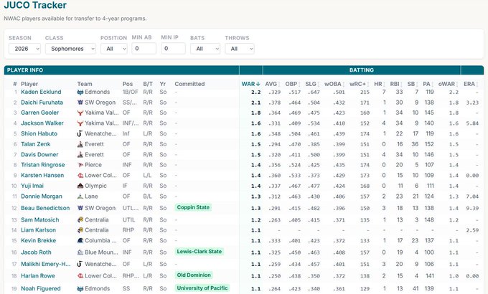Open Harlan Rowe player link
This screenshot has width=488, height=294.
[37, 276]
